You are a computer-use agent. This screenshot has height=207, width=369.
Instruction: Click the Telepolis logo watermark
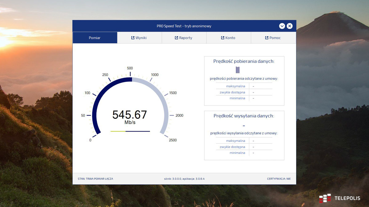pos(339,198)
